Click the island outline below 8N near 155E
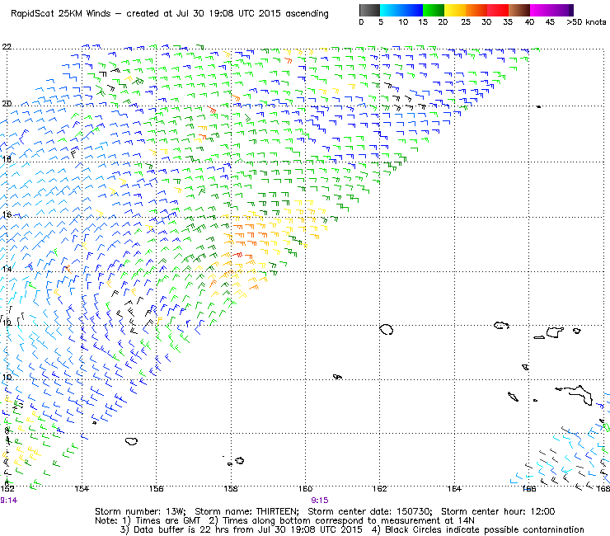This screenshot has height=536, width=610. (x=132, y=441)
